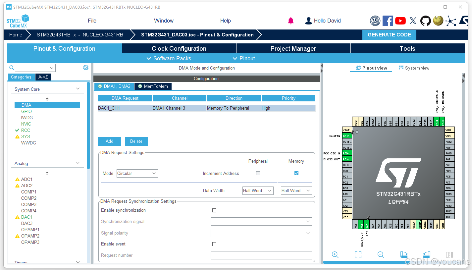Toggle the split top/bottom view icon
This screenshot has width=472, height=270.
[x=449, y=255]
